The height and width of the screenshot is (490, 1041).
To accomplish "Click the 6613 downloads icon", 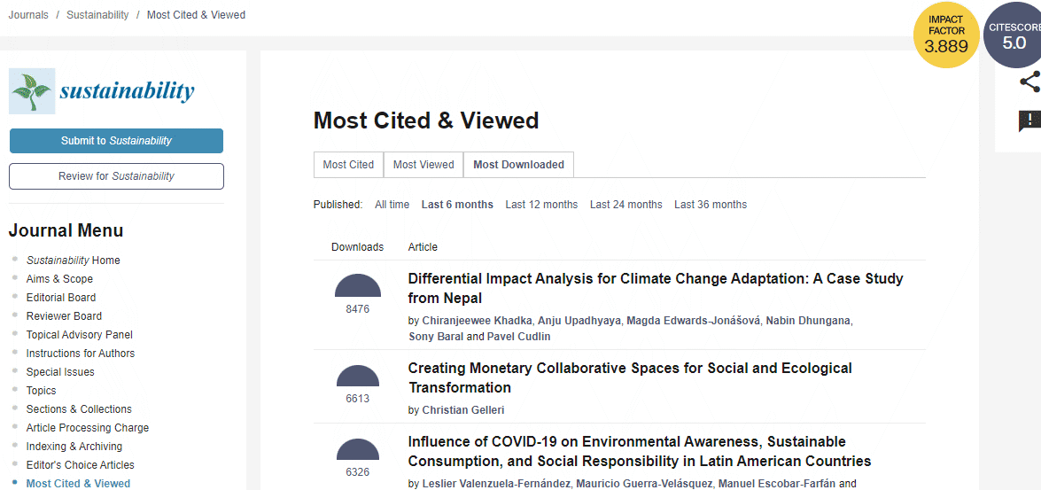I will pos(358,376).
